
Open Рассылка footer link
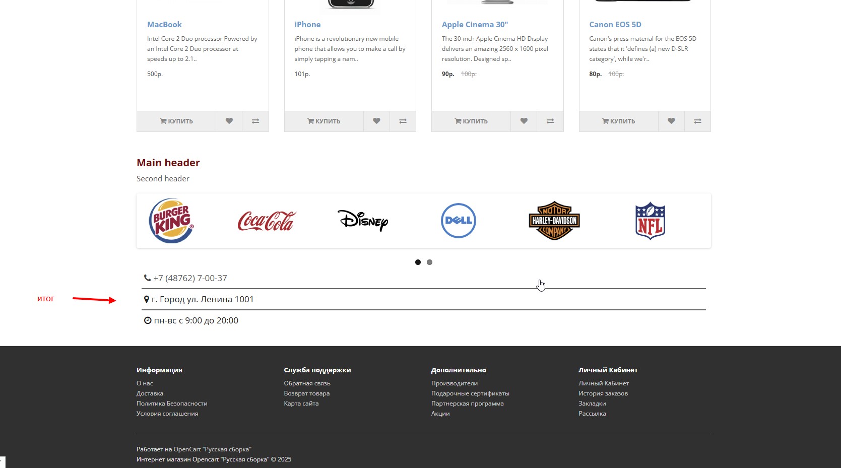coord(592,414)
